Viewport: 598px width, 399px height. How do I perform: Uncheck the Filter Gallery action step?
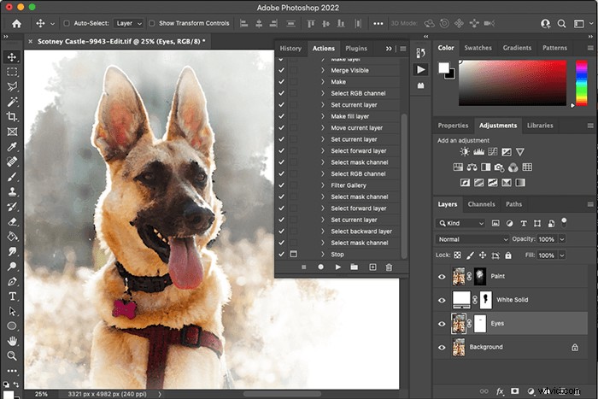coord(281,185)
